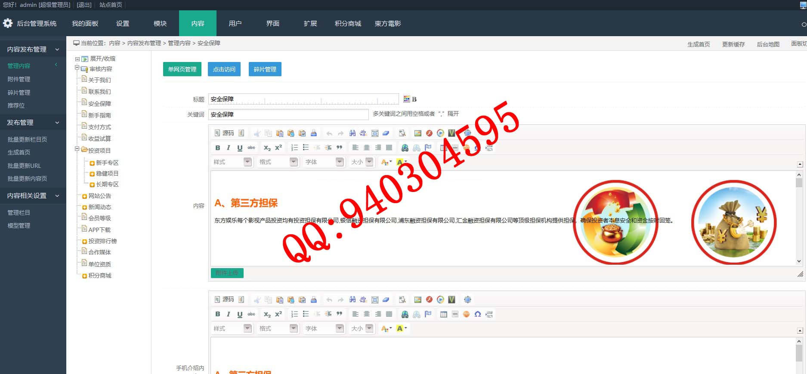Click the Flash icon in the mobile intro editor
The image size is (807, 374).
[429, 300]
